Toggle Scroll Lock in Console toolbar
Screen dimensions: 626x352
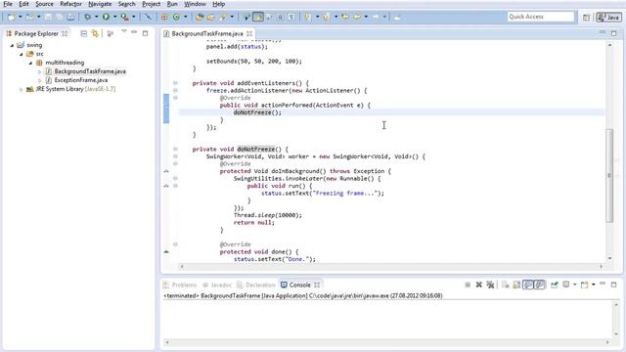(x=516, y=285)
